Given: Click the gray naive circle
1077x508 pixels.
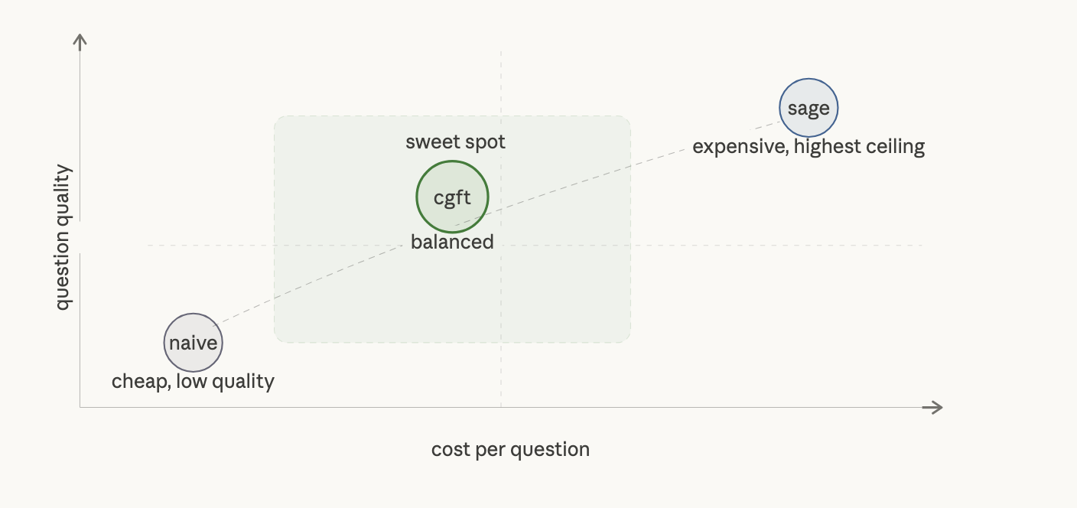Looking at the screenshot, I should click(x=194, y=343).
